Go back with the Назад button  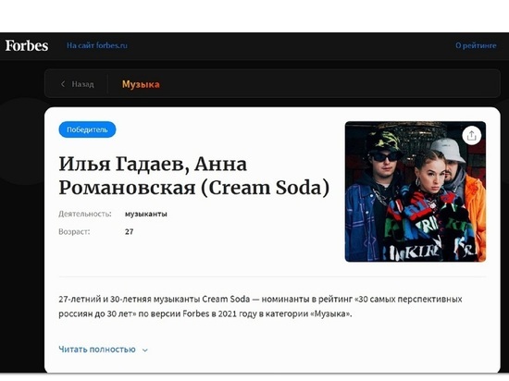coord(77,84)
